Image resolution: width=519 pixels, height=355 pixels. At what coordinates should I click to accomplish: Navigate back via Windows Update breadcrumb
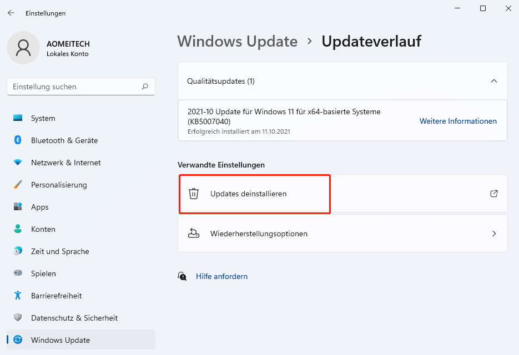coord(237,42)
